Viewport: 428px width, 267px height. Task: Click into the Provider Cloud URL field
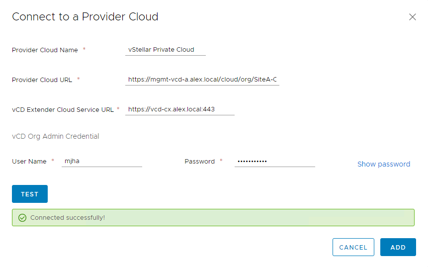[202, 80]
